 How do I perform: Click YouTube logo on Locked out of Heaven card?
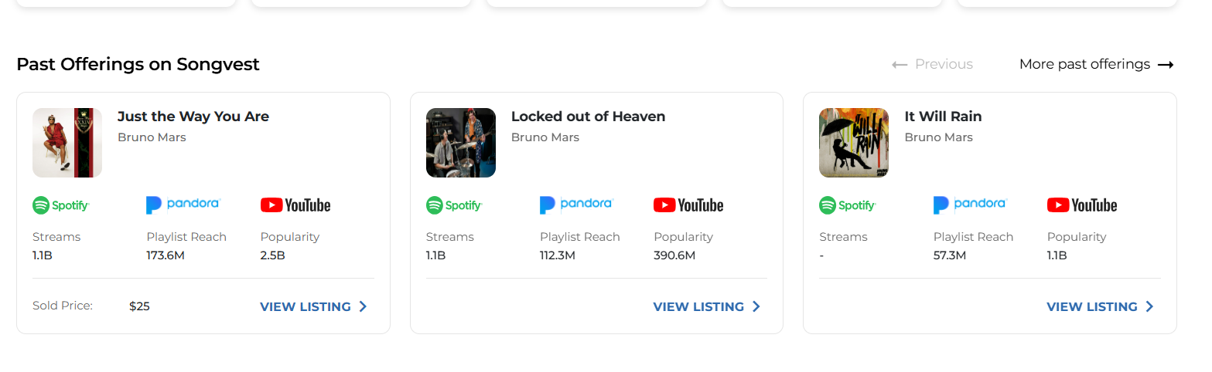click(x=688, y=205)
